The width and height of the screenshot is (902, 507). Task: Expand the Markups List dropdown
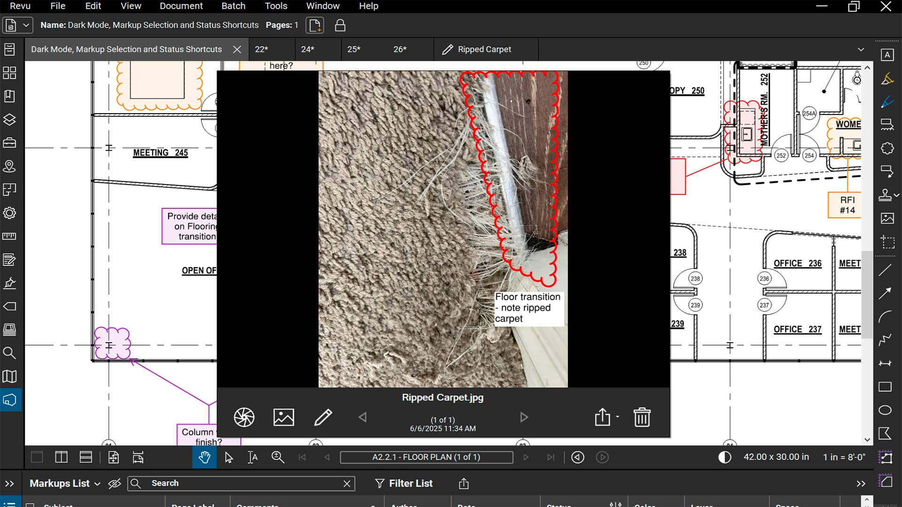tap(97, 484)
